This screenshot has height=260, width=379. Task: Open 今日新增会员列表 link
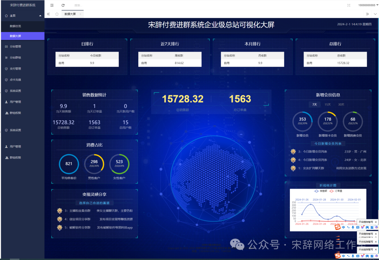(329, 143)
